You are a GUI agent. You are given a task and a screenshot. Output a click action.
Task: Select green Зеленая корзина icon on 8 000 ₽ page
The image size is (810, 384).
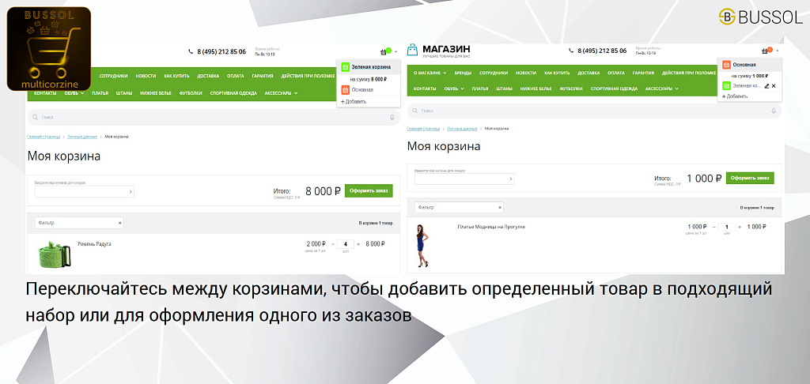point(345,67)
